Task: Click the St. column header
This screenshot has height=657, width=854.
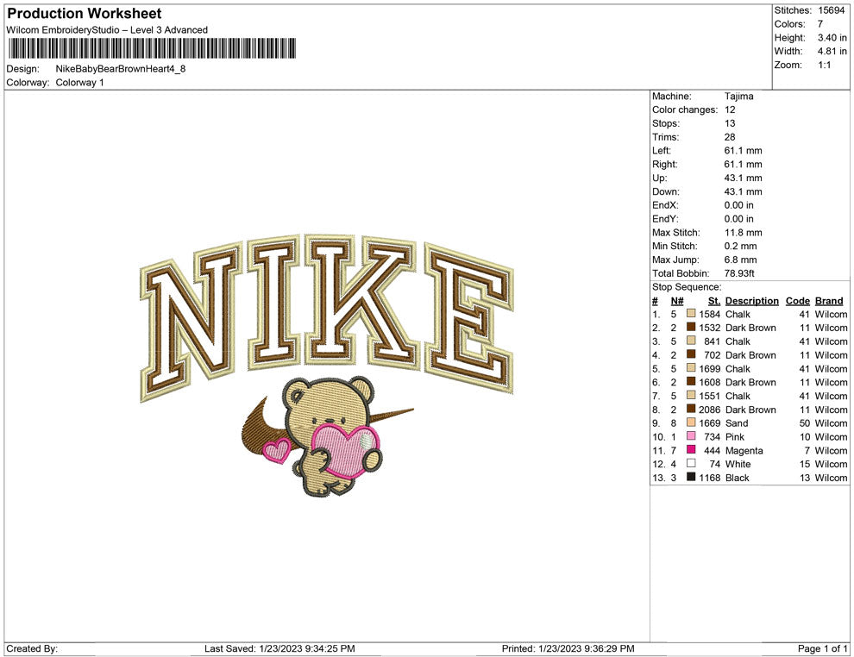Action: pos(714,301)
